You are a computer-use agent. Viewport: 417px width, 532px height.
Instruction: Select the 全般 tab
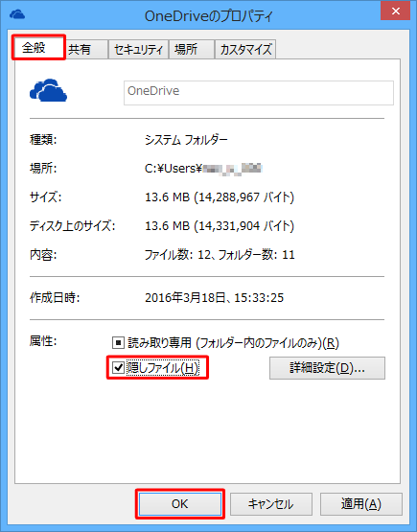[x=38, y=48]
